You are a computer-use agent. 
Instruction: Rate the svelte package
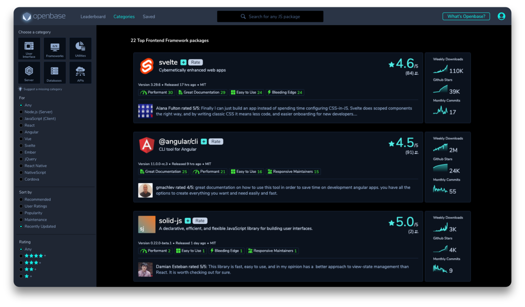(195, 62)
